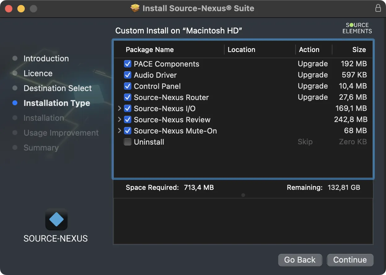The height and width of the screenshot is (275, 386).
Task: Uncheck the Source-Nexus I/O checkbox
Action: pos(128,109)
